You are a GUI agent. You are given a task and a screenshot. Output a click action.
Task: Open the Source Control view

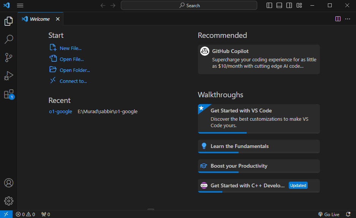pos(9,58)
